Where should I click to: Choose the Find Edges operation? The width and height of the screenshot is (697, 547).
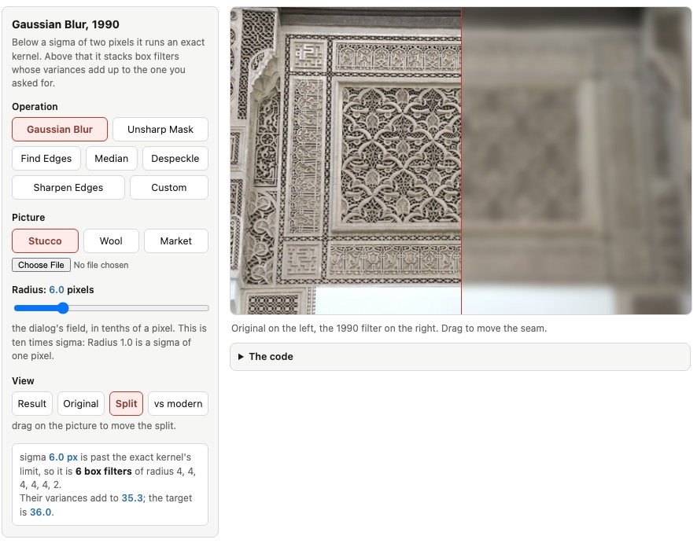point(46,159)
